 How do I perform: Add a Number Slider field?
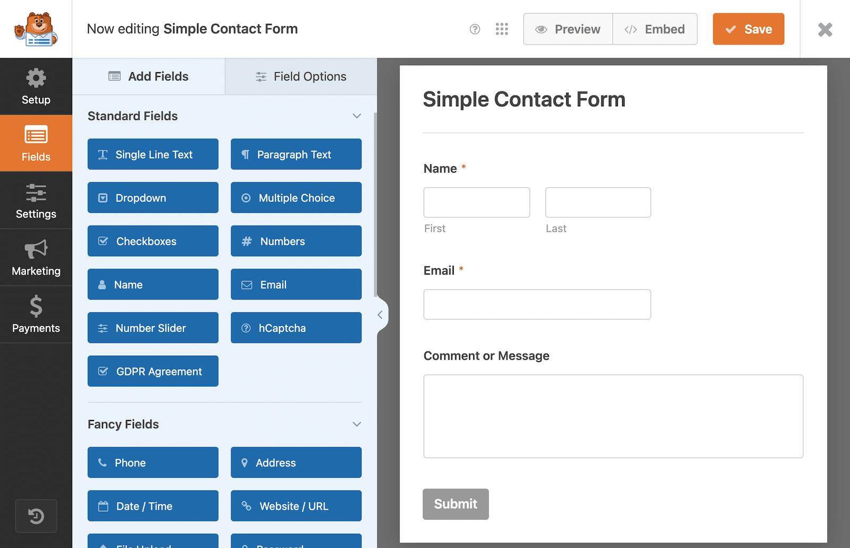click(x=153, y=328)
